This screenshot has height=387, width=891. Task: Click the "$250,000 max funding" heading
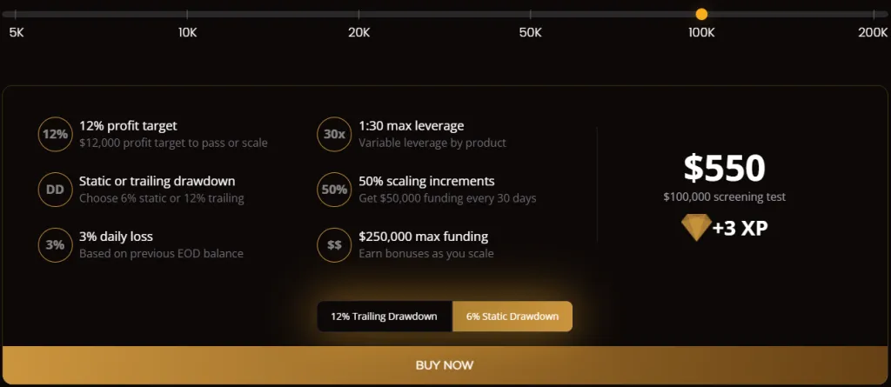click(x=423, y=237)
